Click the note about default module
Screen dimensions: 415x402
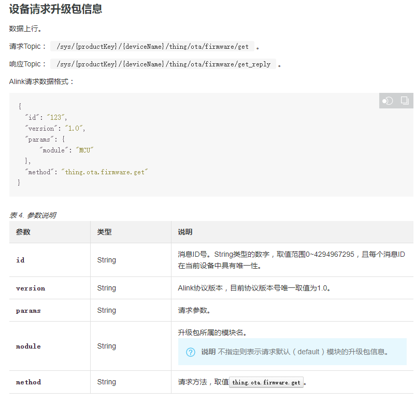(x=292, y=352)
